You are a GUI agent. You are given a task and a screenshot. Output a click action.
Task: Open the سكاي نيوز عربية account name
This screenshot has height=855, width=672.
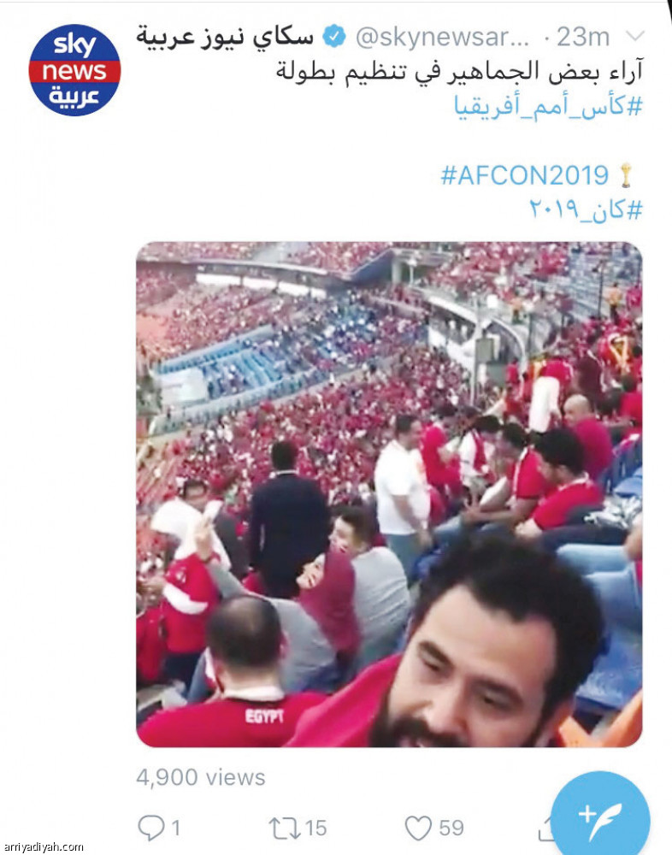click(x=225, y=37)
